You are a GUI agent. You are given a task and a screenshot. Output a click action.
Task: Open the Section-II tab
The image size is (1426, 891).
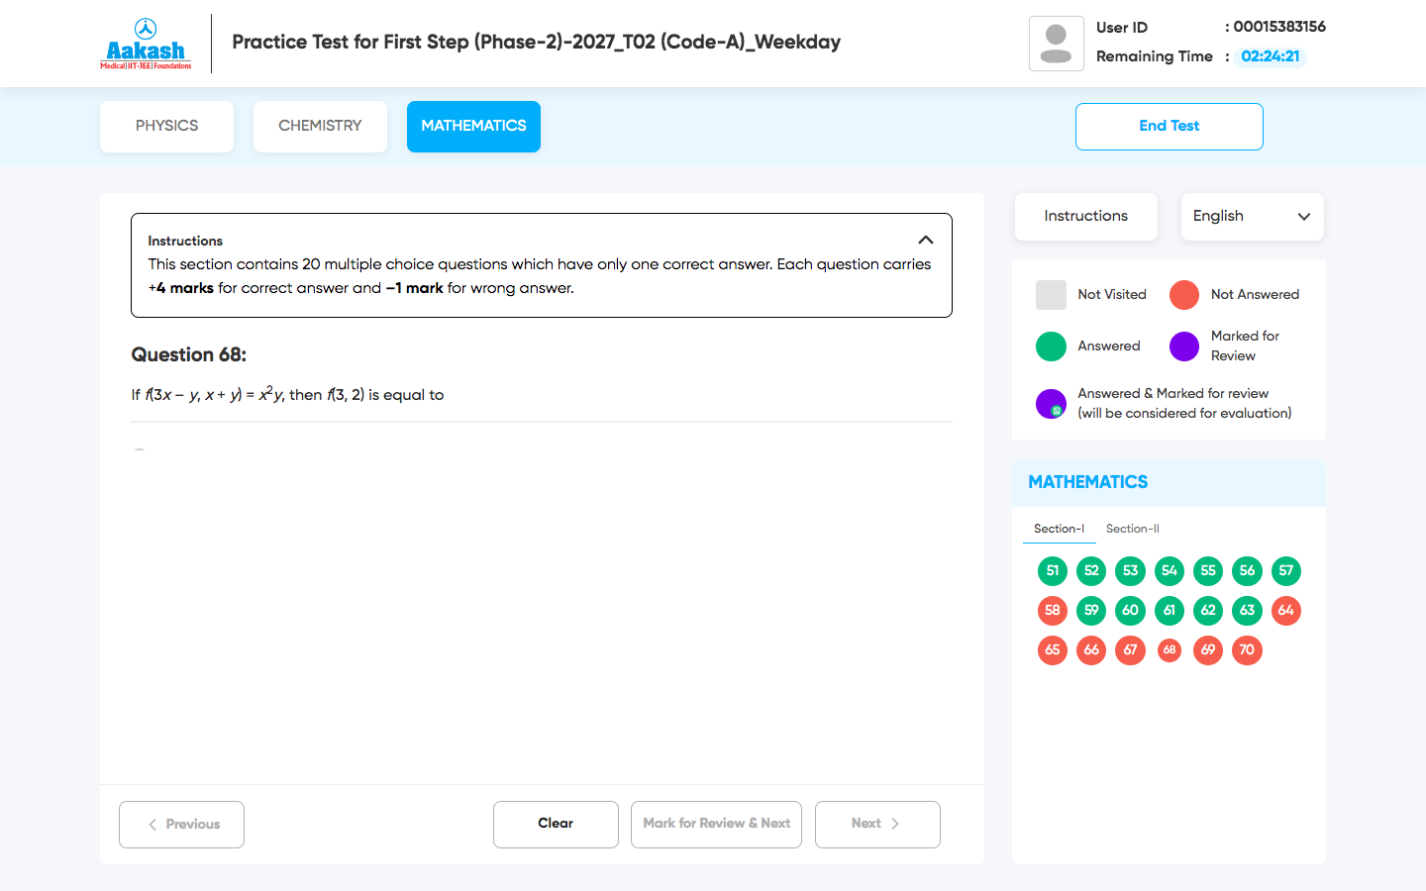coord(1132,529)
